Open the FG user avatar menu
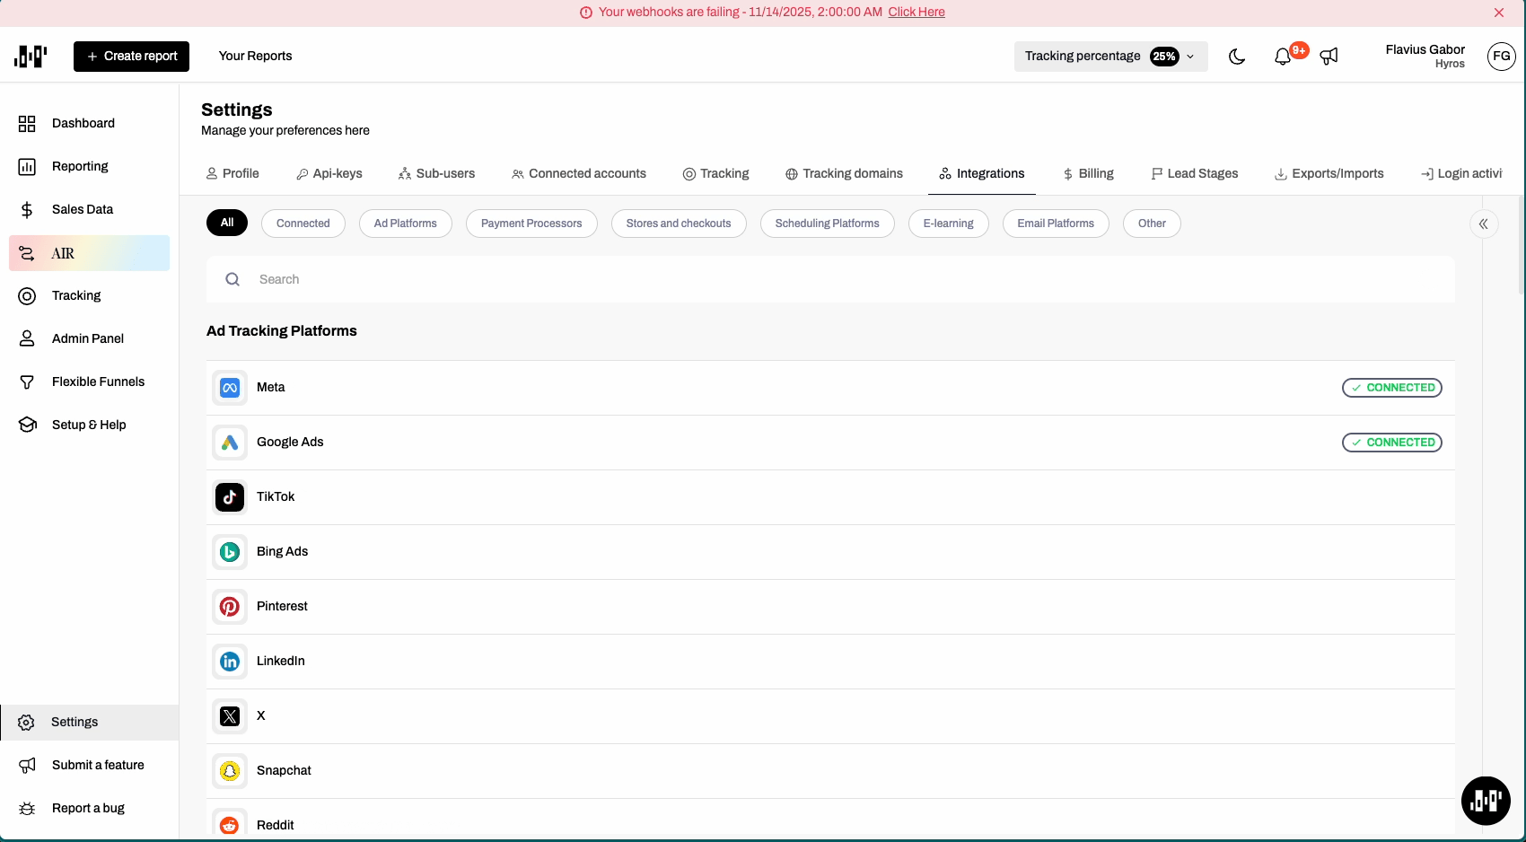This screenshot has height=842, width=1526. click(x=1501, y=57)
